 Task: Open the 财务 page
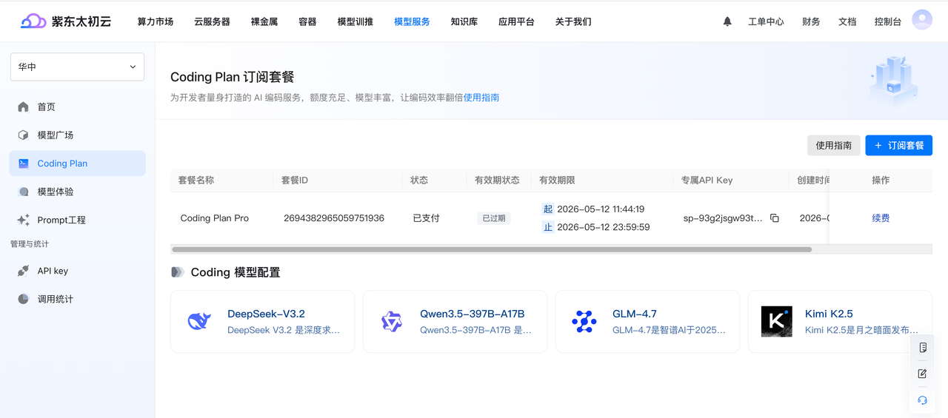[x=811, y=21]
